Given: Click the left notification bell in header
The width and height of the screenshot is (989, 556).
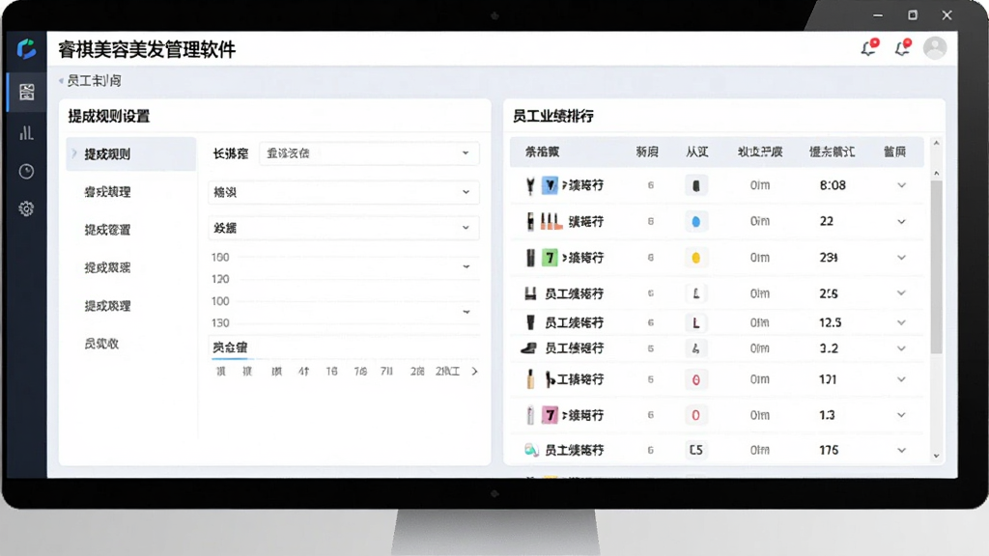Looking at the screenshot, I should coord(870,47).
